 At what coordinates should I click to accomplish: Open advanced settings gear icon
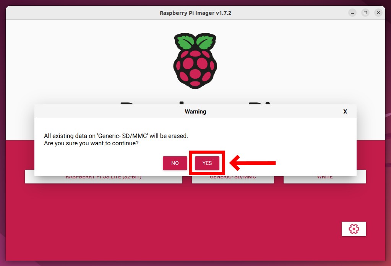(354, 229)
